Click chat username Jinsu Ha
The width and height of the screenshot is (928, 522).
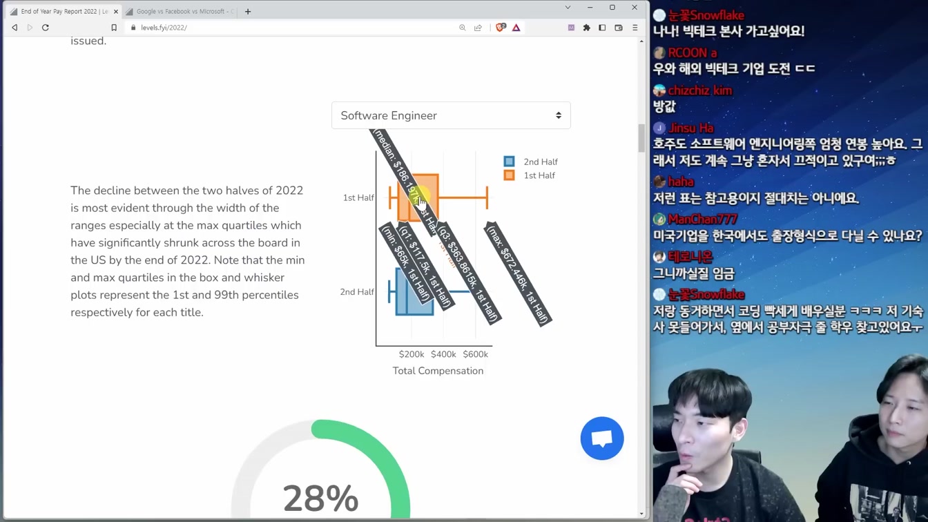(x=691, y=128)
